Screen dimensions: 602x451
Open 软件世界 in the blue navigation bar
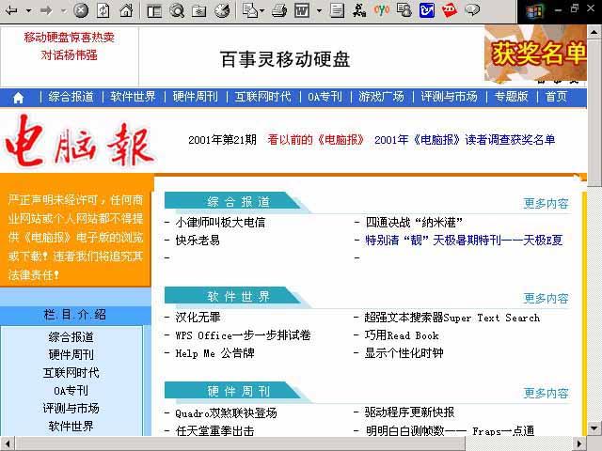(133, 97)
